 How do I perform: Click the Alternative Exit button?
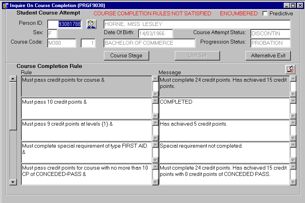[x=268, y=56]
